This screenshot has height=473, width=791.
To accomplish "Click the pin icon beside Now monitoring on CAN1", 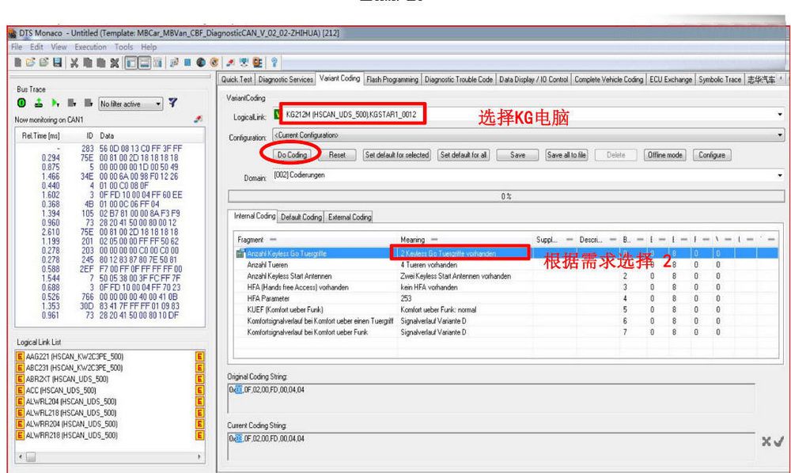I will (x=199, y=119).
